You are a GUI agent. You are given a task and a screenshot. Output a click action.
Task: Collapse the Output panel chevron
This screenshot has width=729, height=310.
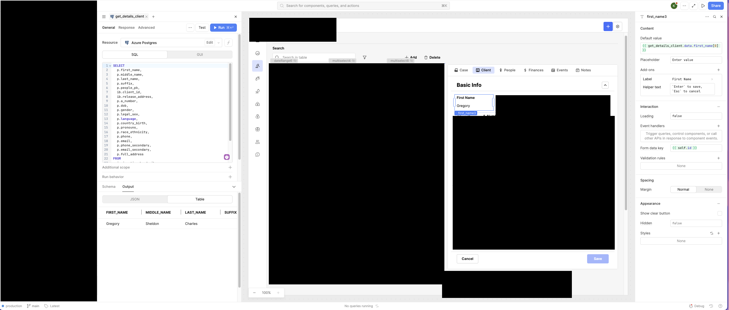(x=234, y=187)
